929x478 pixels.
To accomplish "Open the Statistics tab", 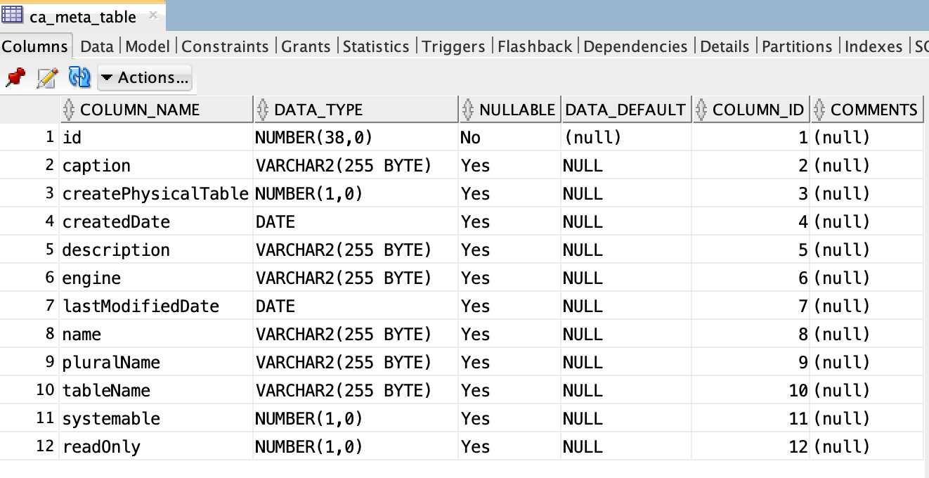I will [376, 46].
